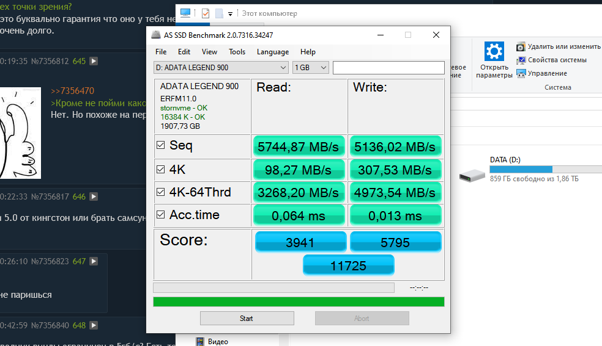Click the read access time 0,064 ms

coord(299,215)
